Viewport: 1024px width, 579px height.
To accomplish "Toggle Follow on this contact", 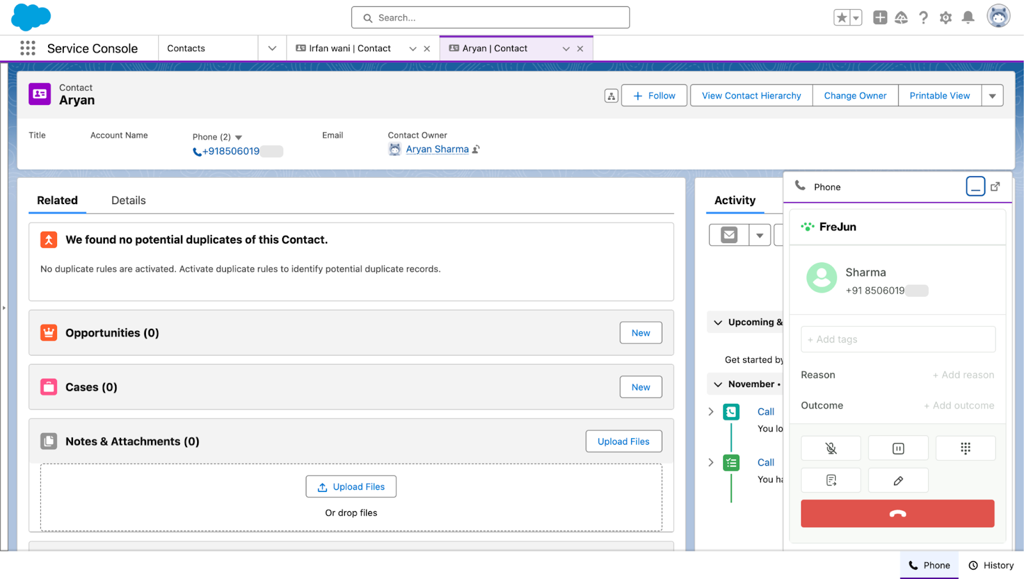I will [x=654, y=96].
